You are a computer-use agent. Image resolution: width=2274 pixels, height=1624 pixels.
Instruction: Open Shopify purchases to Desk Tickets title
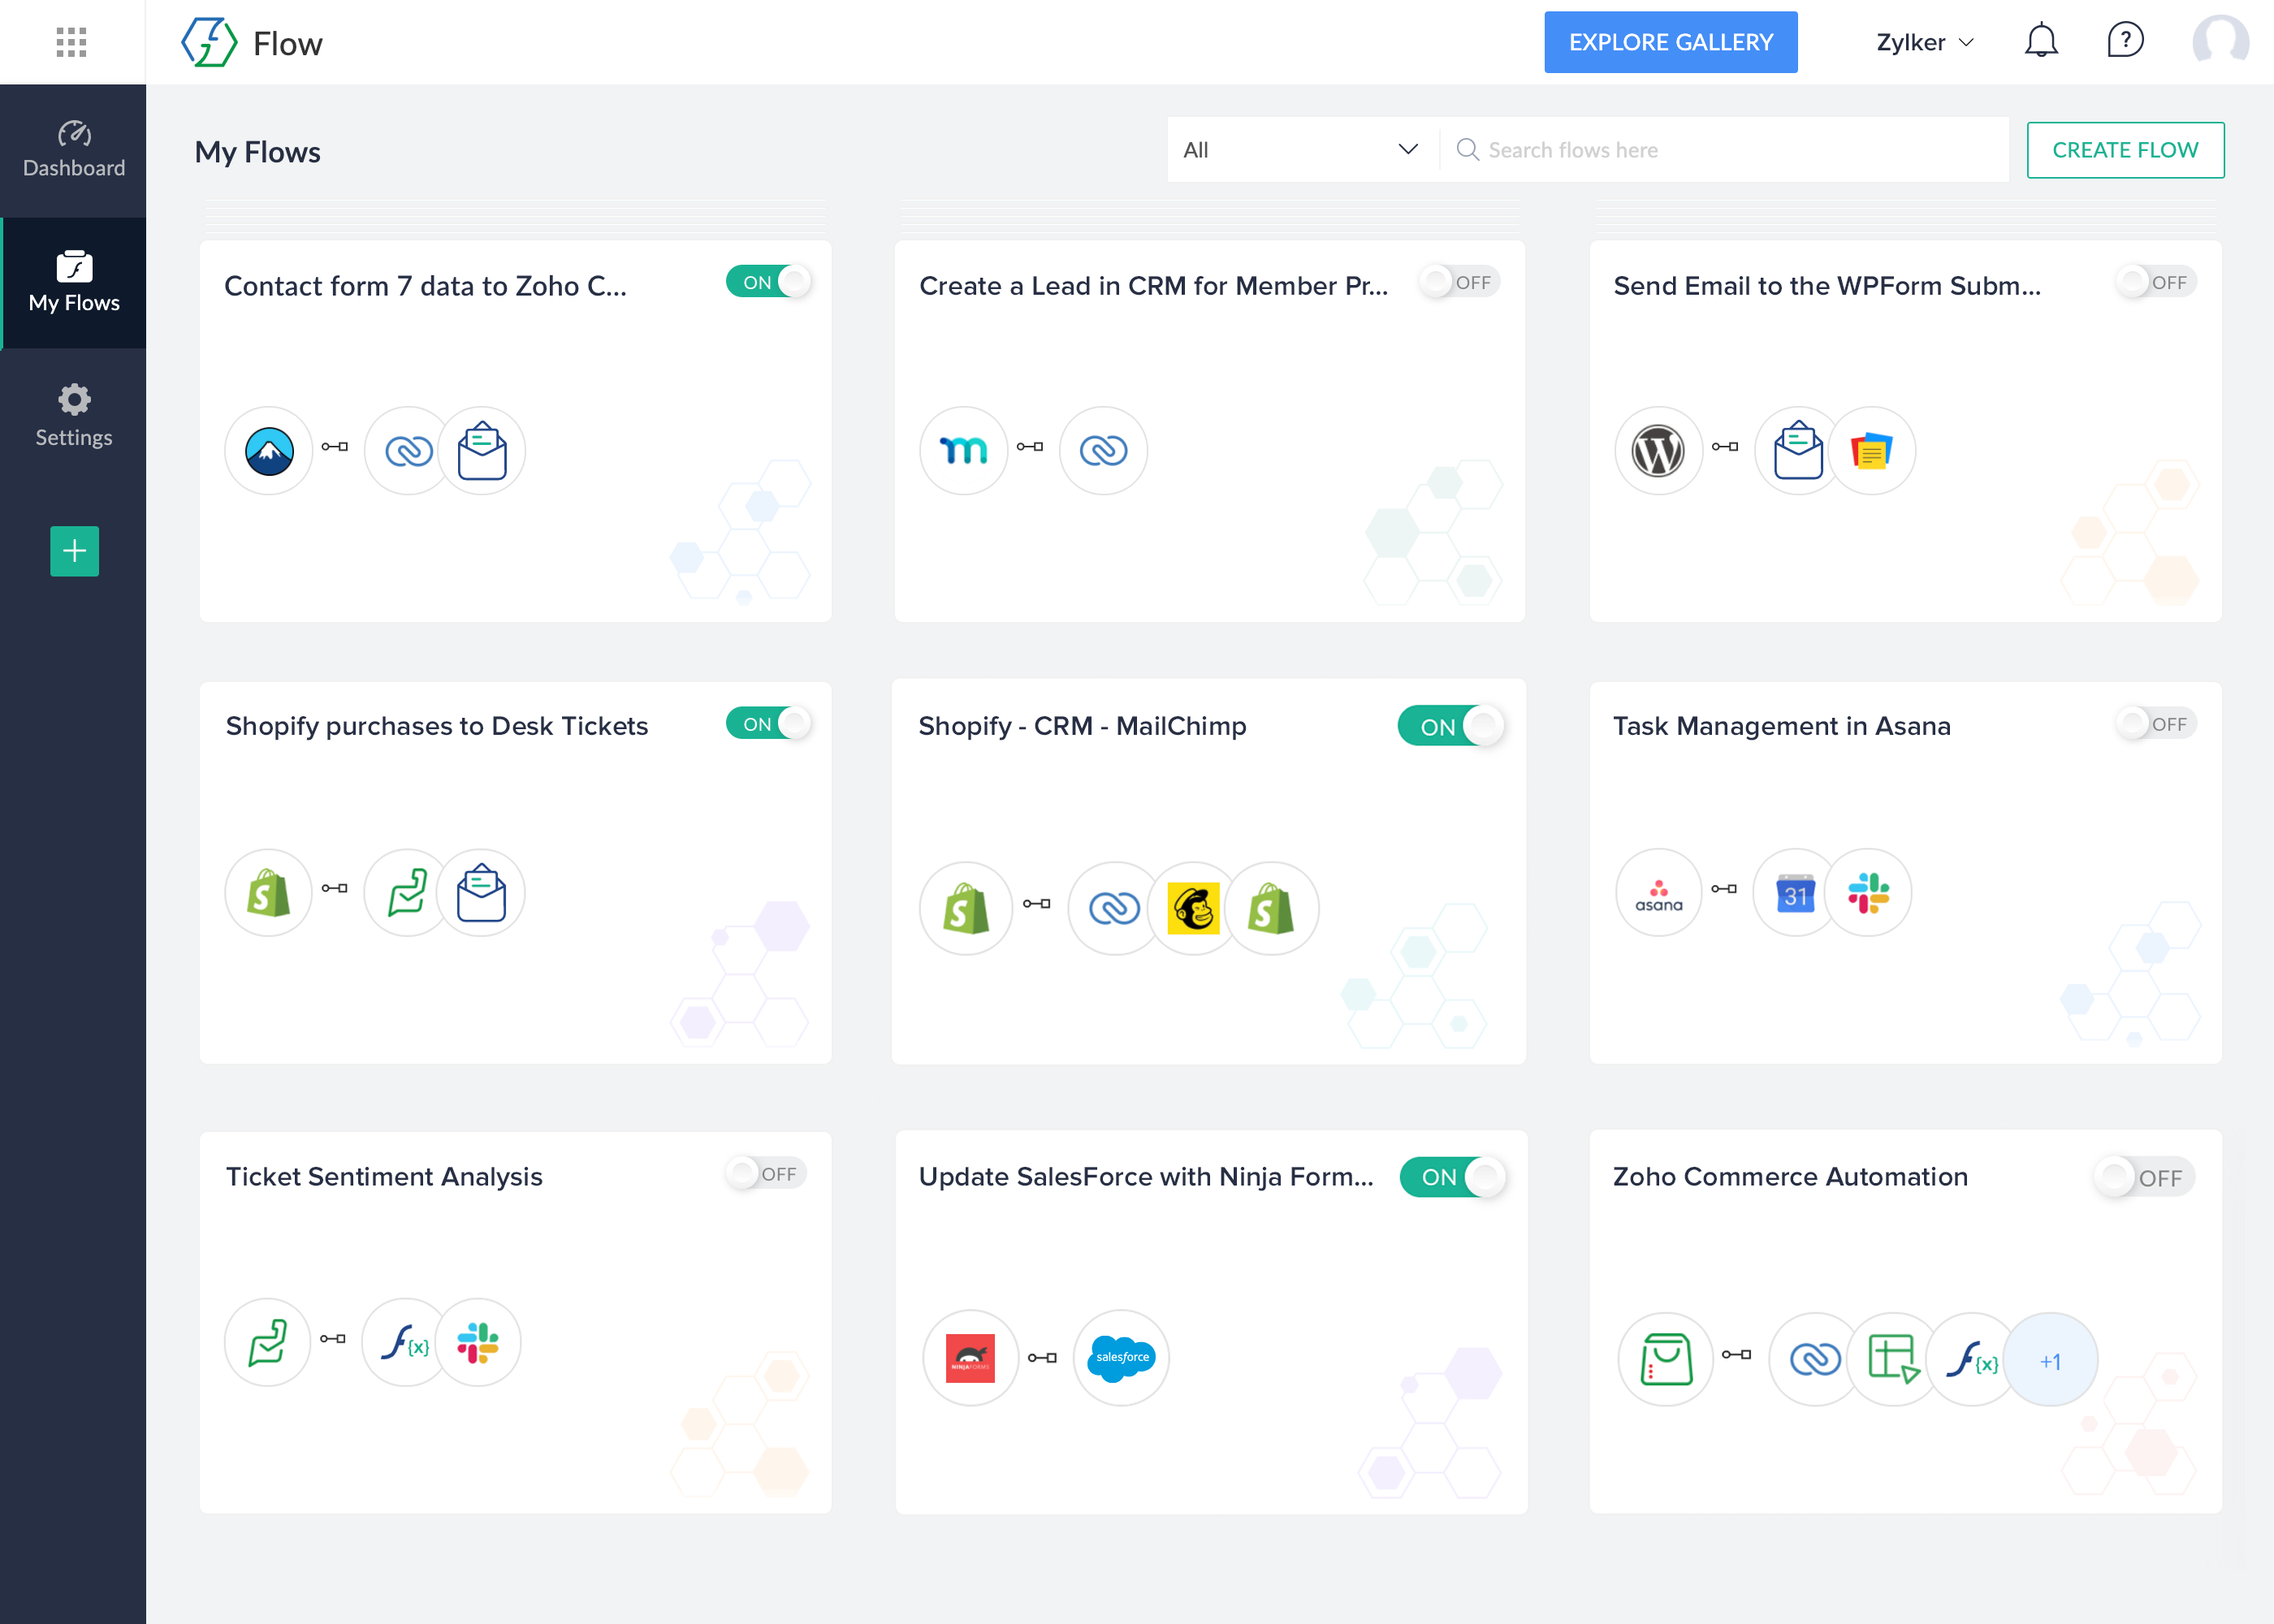pos(437,726)
